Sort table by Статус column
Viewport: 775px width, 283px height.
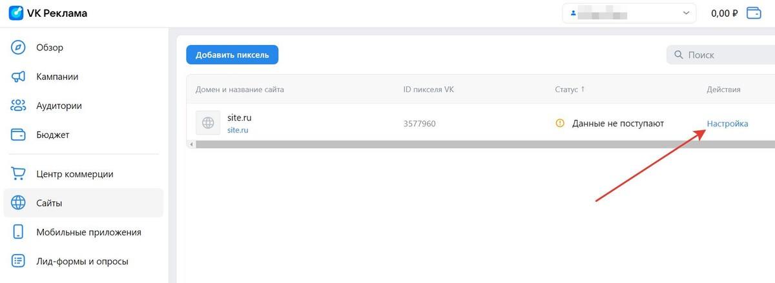(x=570, y=90)
